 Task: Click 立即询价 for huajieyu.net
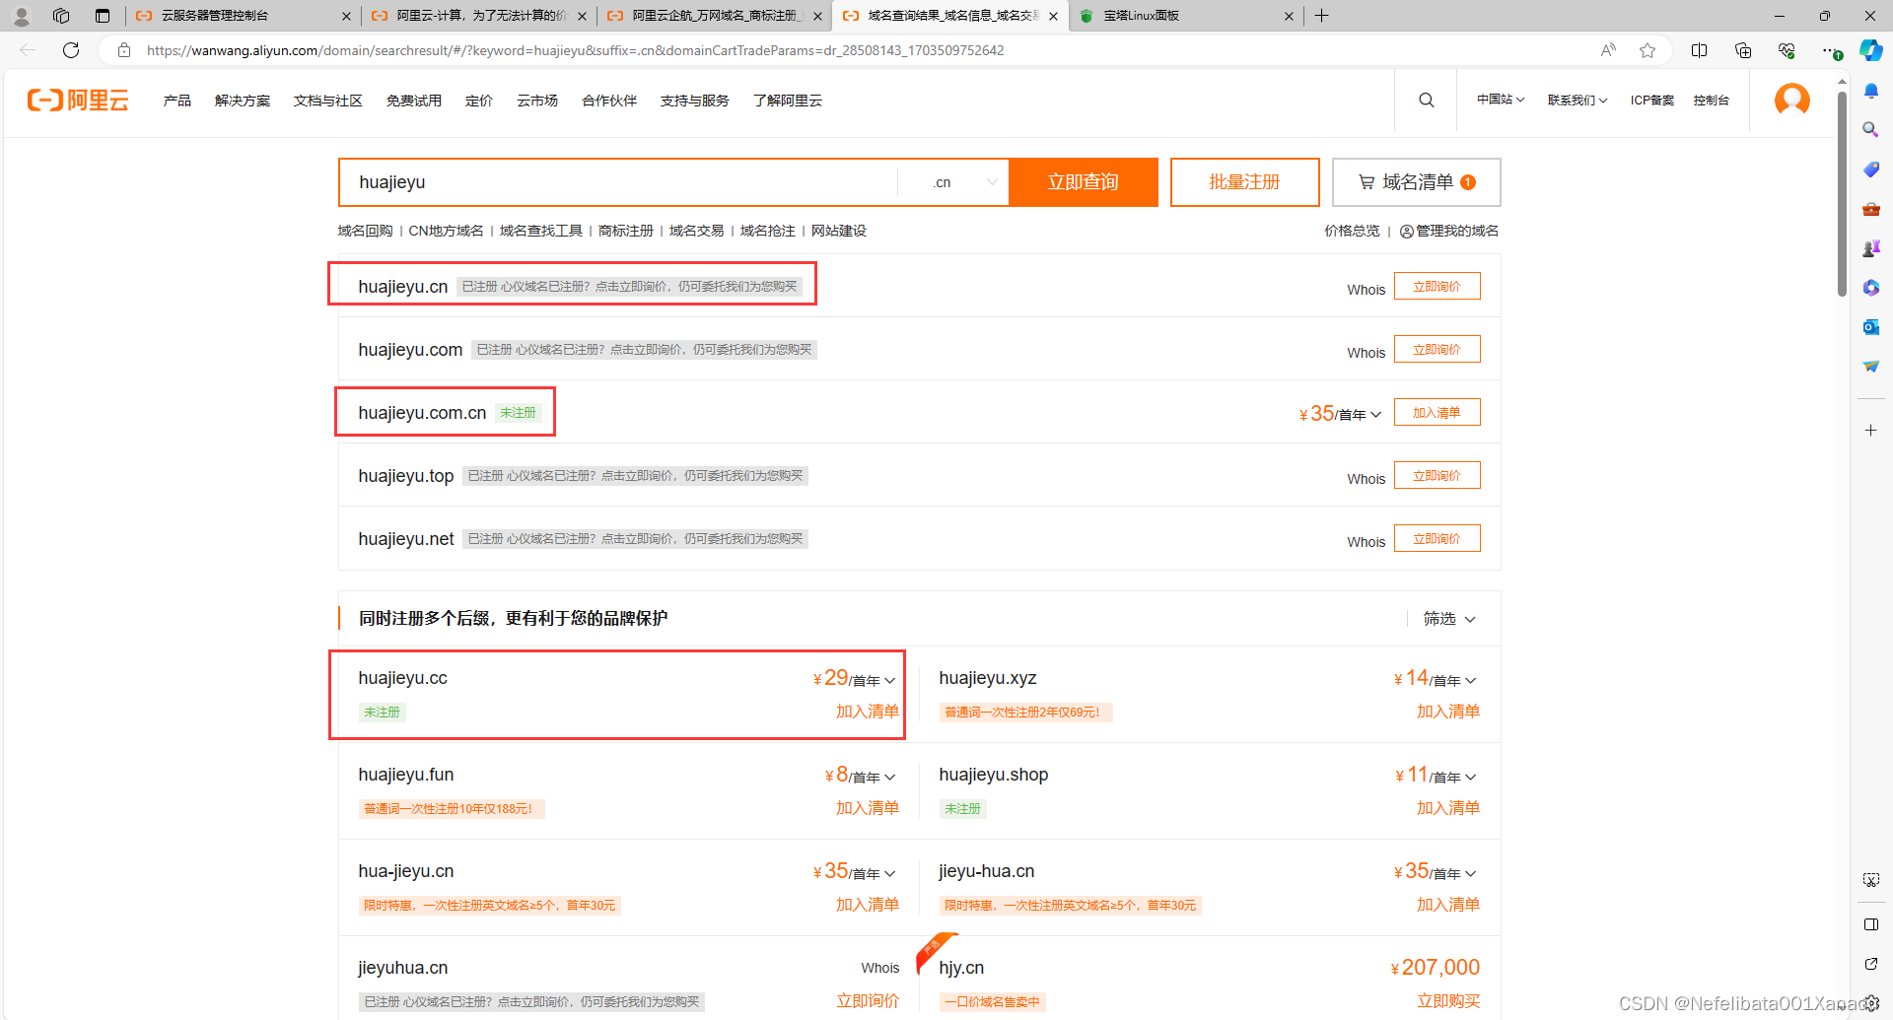click(x=1437, y=539)
